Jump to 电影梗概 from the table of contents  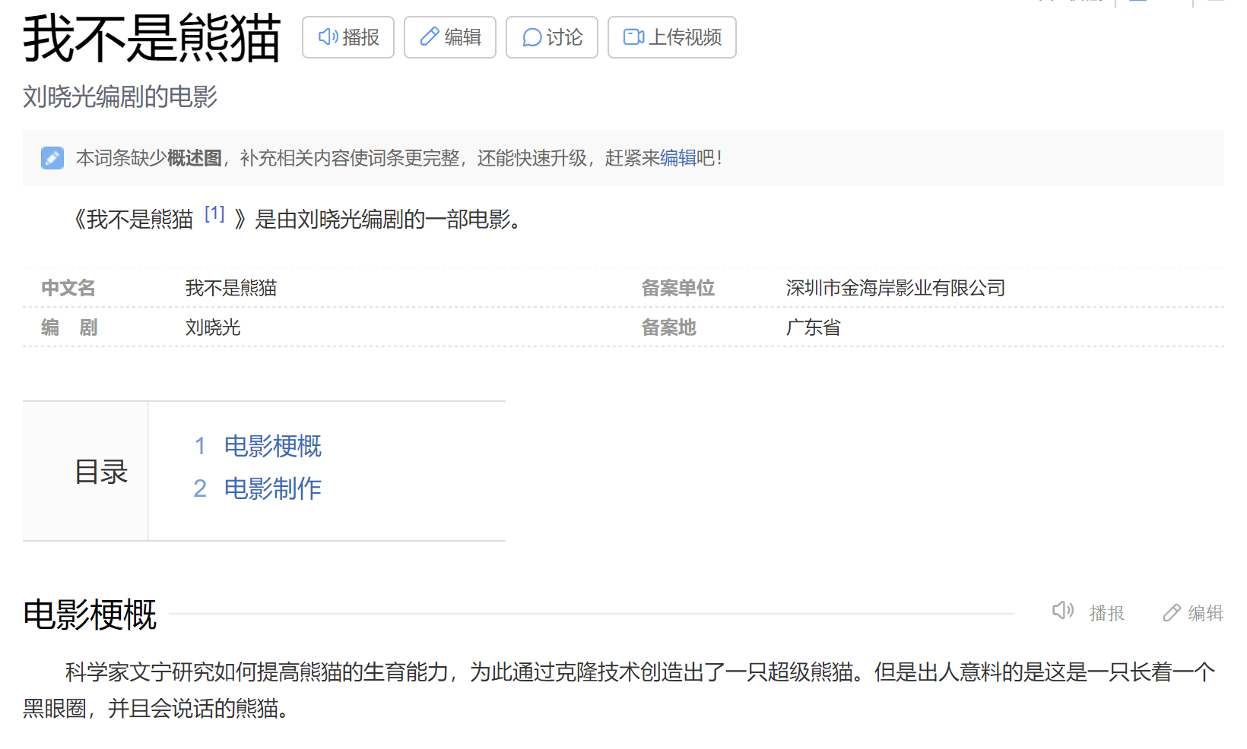click(272, 446)
